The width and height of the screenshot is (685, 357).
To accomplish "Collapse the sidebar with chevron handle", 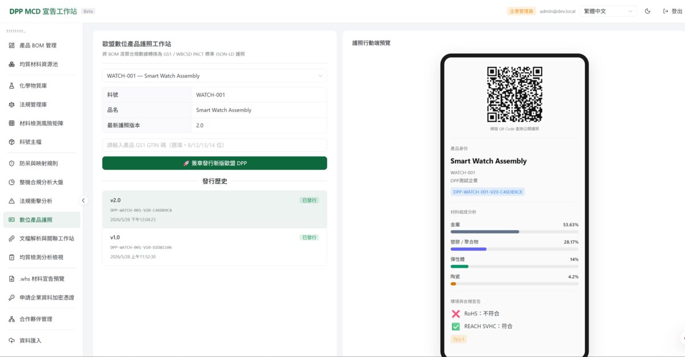I will 83,200.
